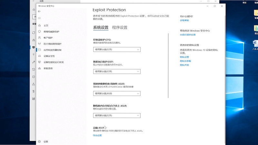Click the Windows 安全中心 window title

tap(46, 6)
